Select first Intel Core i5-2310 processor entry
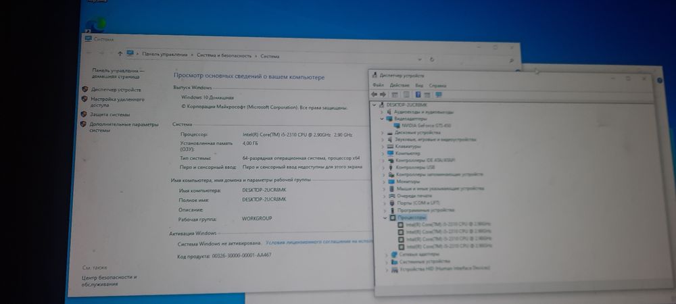Image resolution: width=676 pixels, height=304 pixels. tap(448, 224)
